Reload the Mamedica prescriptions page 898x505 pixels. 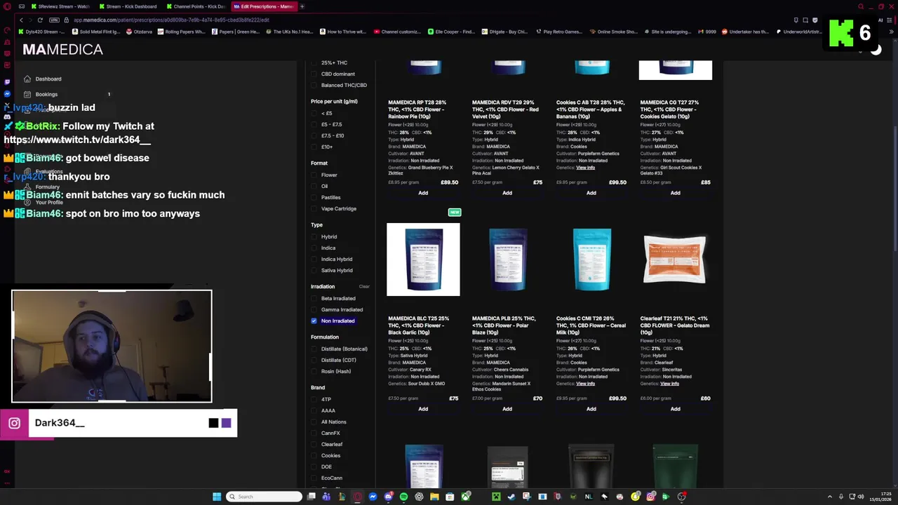pos(40,20)
